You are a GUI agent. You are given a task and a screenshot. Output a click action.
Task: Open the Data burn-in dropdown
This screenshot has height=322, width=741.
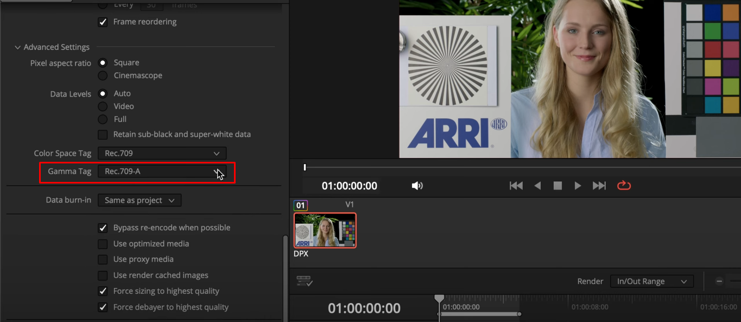140,200
